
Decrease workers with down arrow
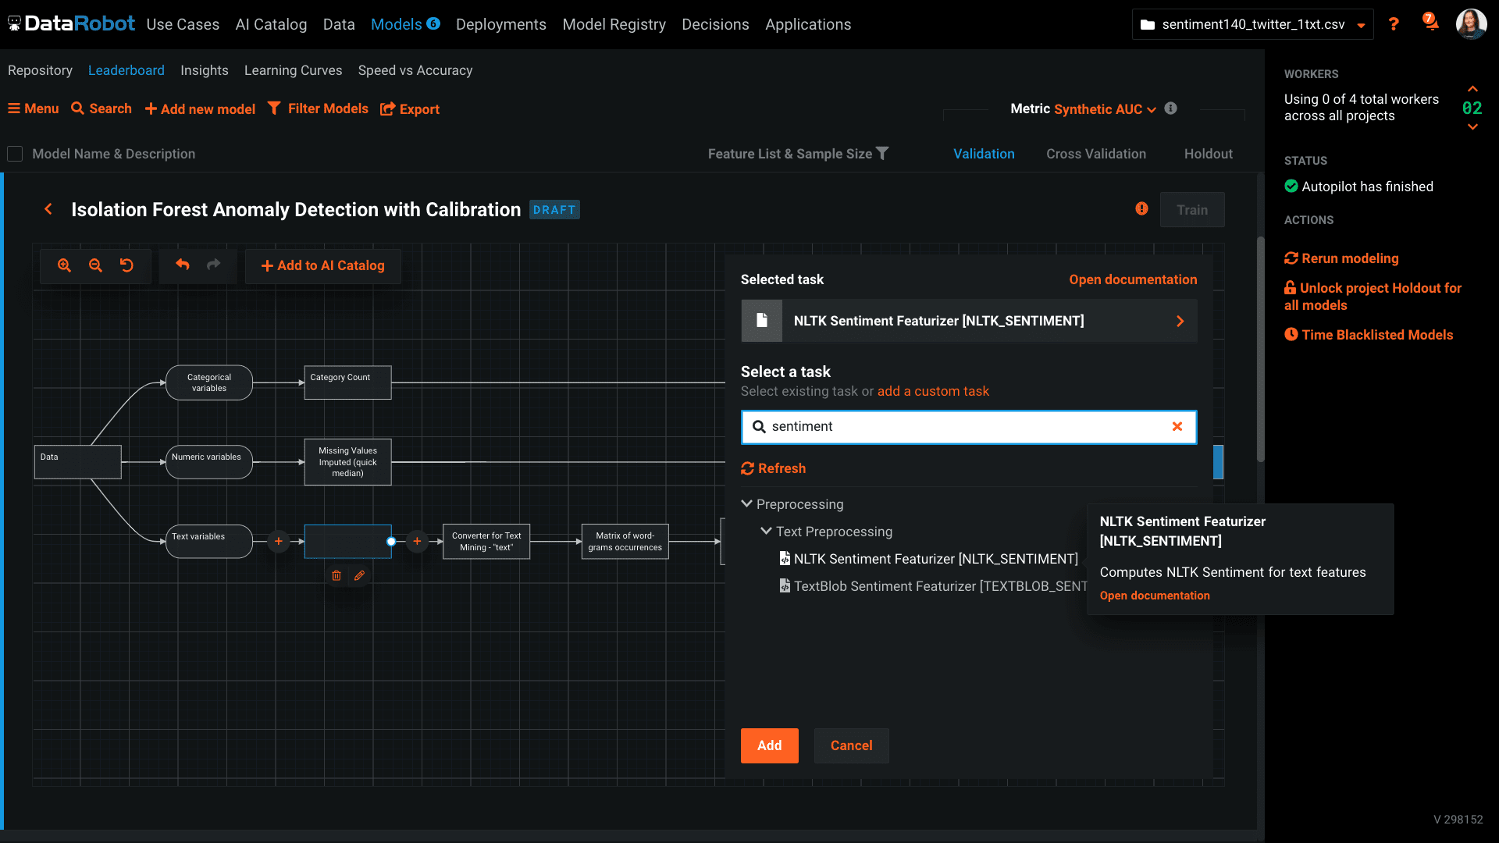click(1472, 127)
